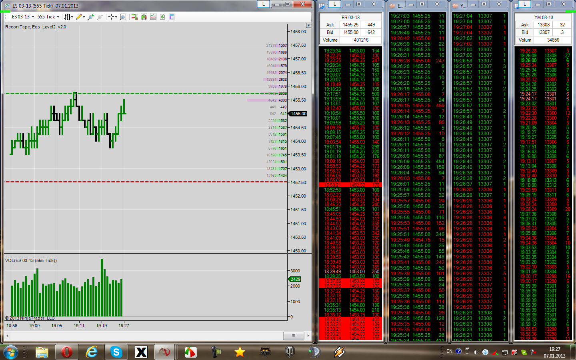
Task: Click the 1458.00 price axis label
Action: [298, 32]
